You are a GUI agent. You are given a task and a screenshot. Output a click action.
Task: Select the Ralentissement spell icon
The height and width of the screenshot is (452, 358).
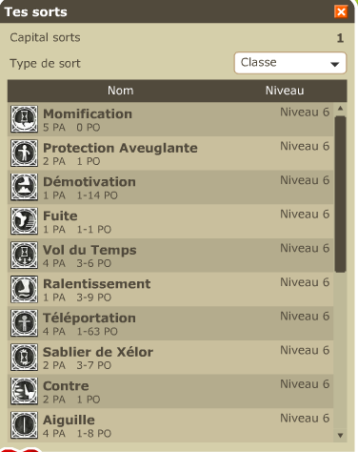[x=24, y=289]
